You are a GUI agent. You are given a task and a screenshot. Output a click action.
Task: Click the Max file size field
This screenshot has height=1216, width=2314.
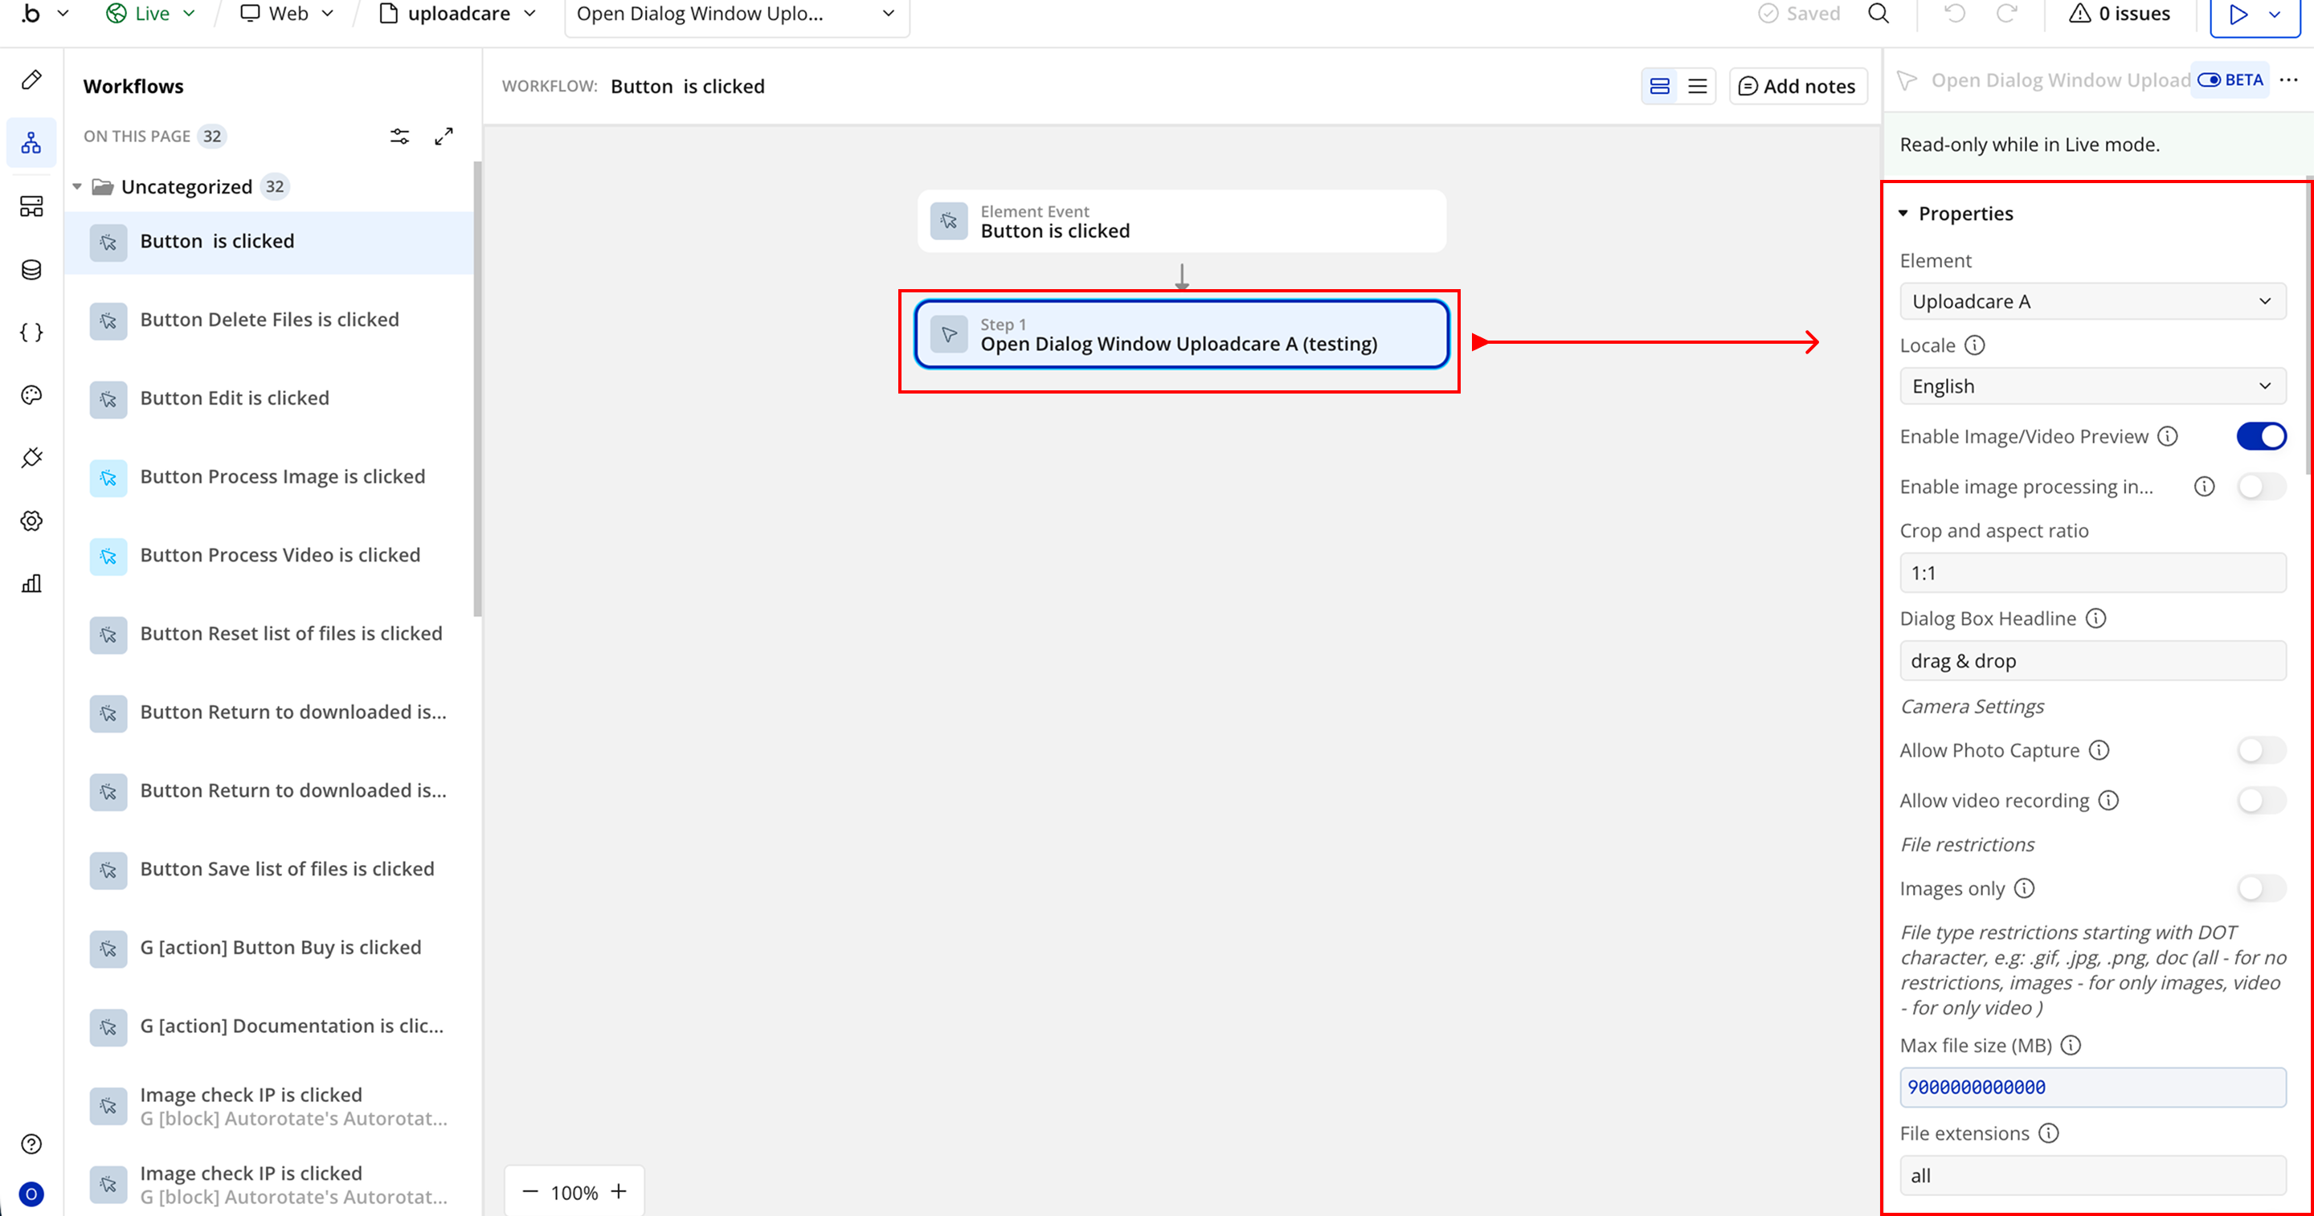point(2092,1087)
